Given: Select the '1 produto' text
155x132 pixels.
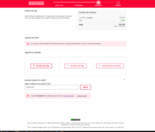Looking at the screenshot, I should pyautogui.click(x=82, y=18).
